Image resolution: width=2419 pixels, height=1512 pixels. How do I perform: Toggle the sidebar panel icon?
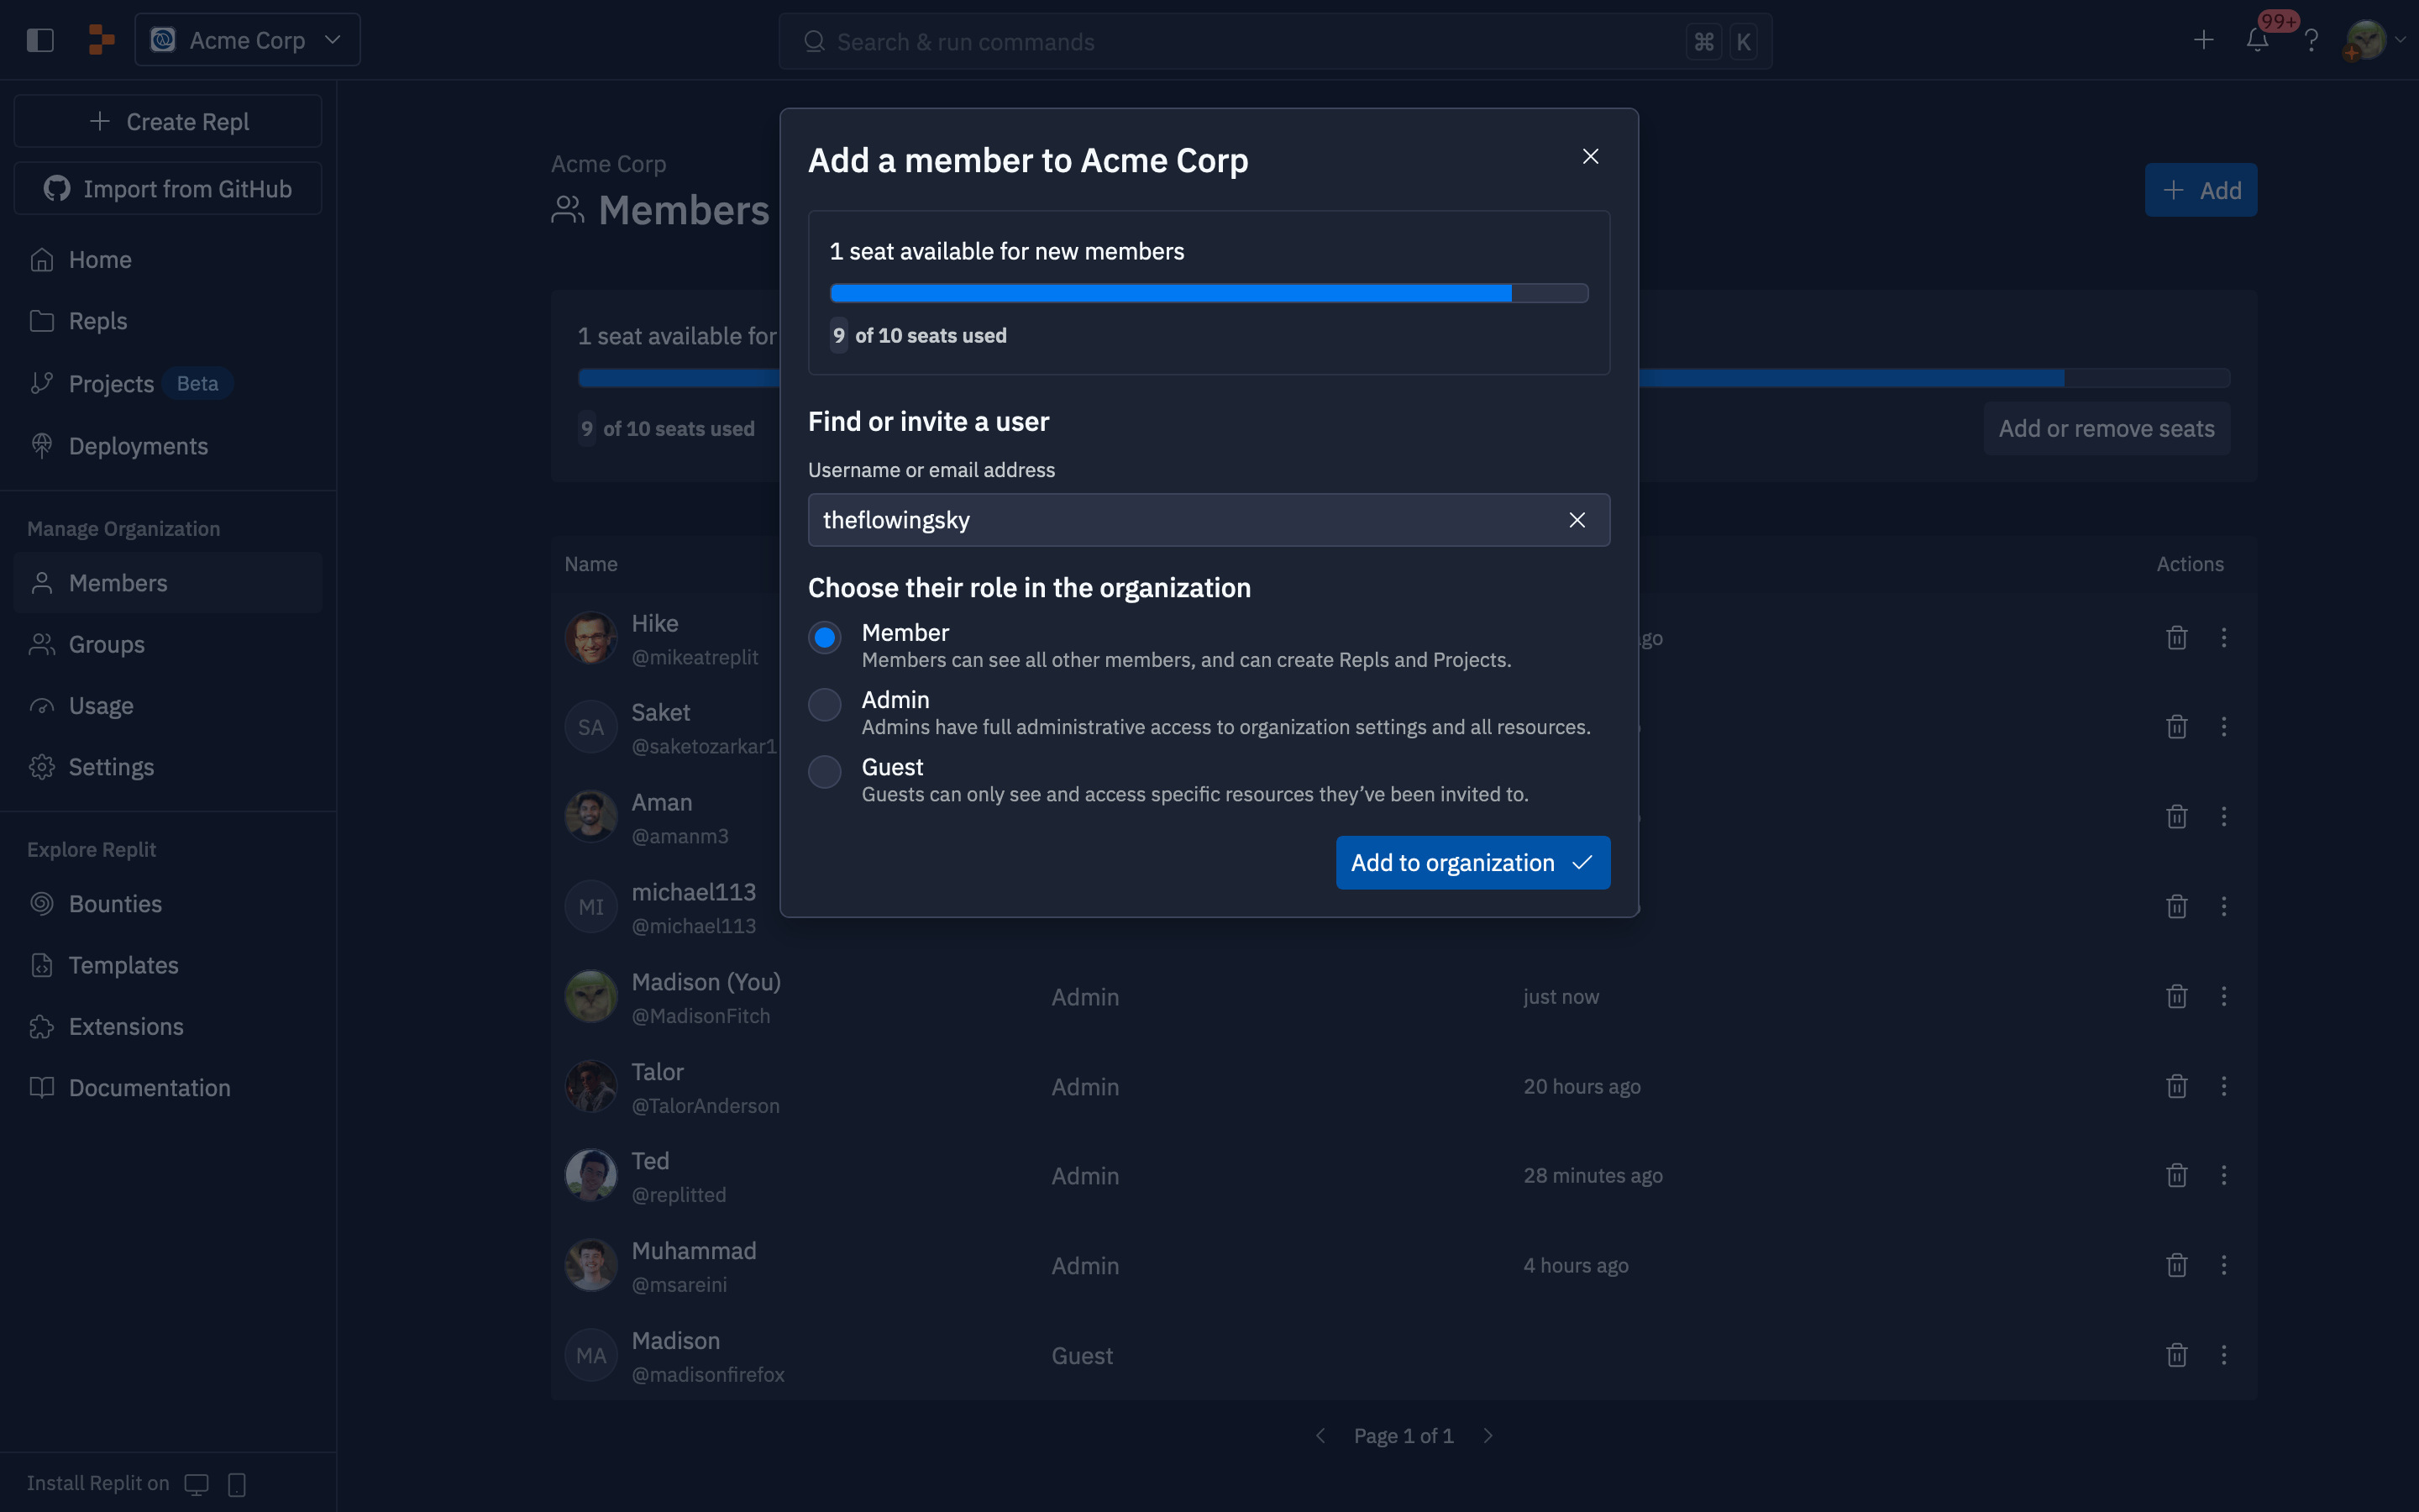click(40, 40)
